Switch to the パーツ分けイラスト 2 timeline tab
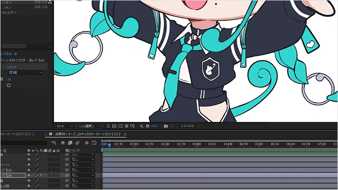This screenshot has width=338, height=190. [x=17, y=134]
